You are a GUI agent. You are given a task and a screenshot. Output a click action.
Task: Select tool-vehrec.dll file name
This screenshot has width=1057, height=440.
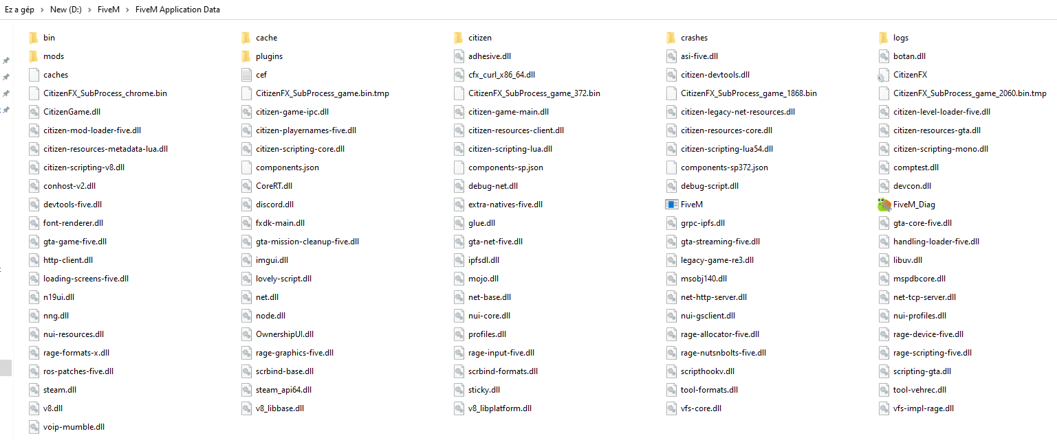point(919,390)
